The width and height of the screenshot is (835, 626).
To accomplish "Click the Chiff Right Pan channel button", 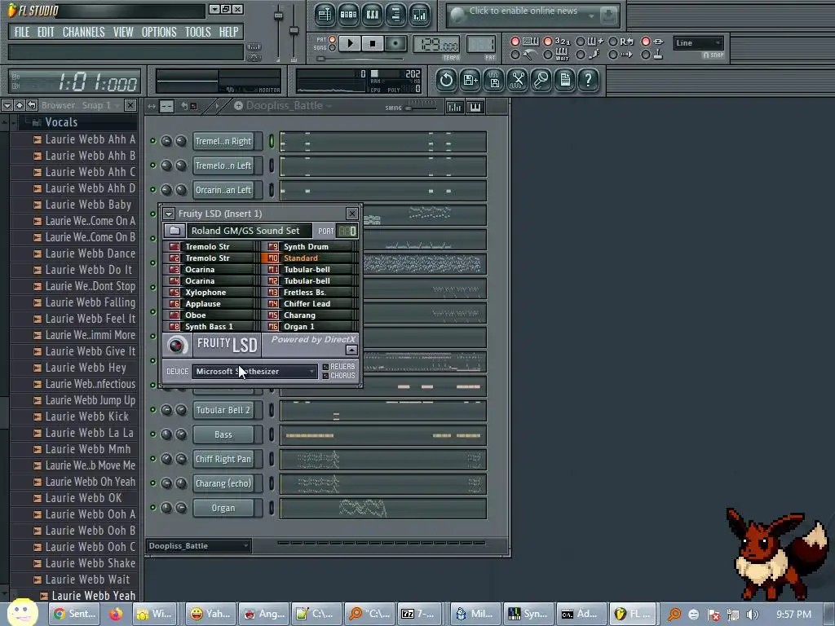I will pyautogui.click(x=223, y=460).
